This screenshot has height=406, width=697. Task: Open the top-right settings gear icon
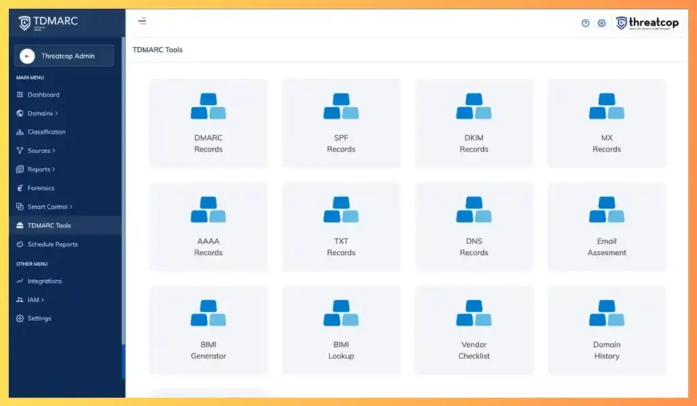pyautogui.click(x=602, y=23)
